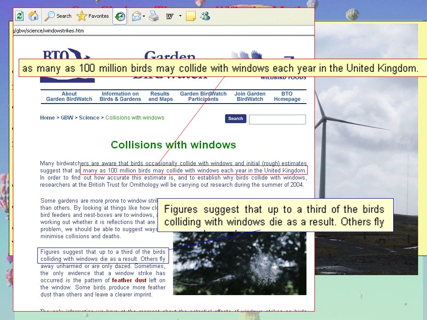The width and height of the screenshot is (427, 320).
Task: Click the browser Refresh icon
Action: (19, 16)
